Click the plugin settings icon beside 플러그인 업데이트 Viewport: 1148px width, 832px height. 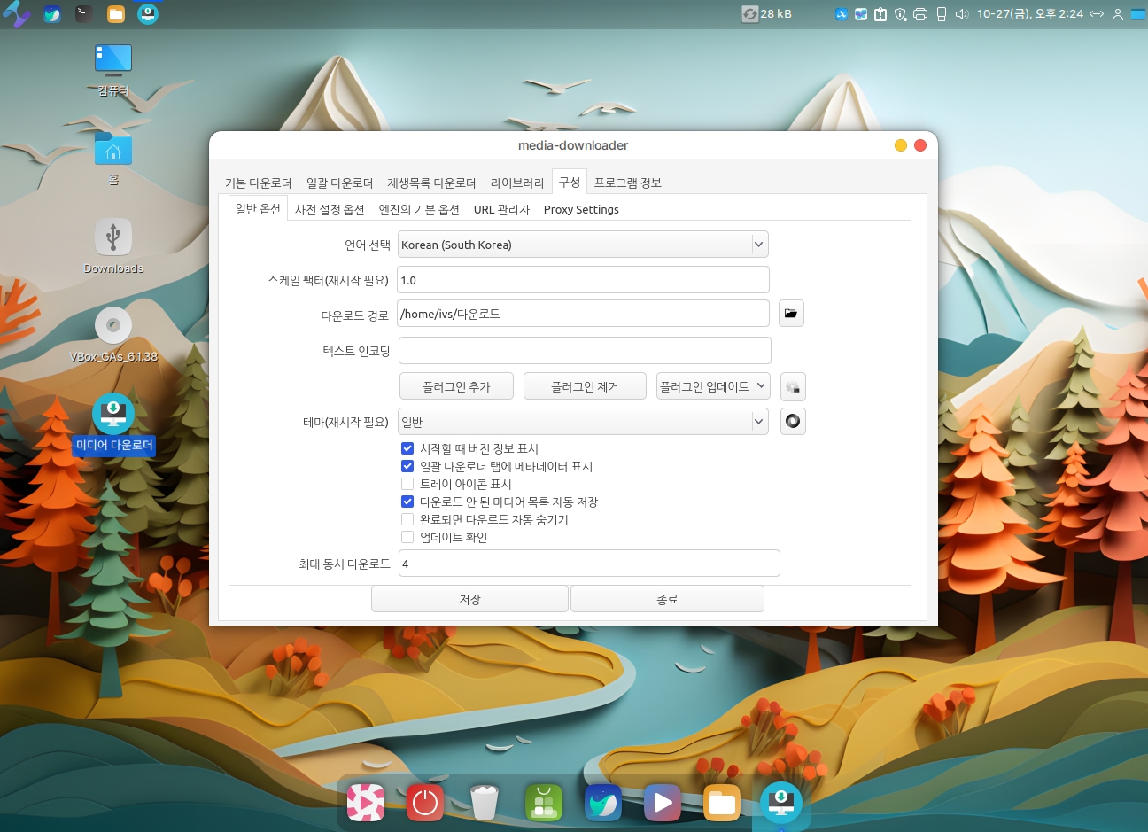(x=793, y=387)
